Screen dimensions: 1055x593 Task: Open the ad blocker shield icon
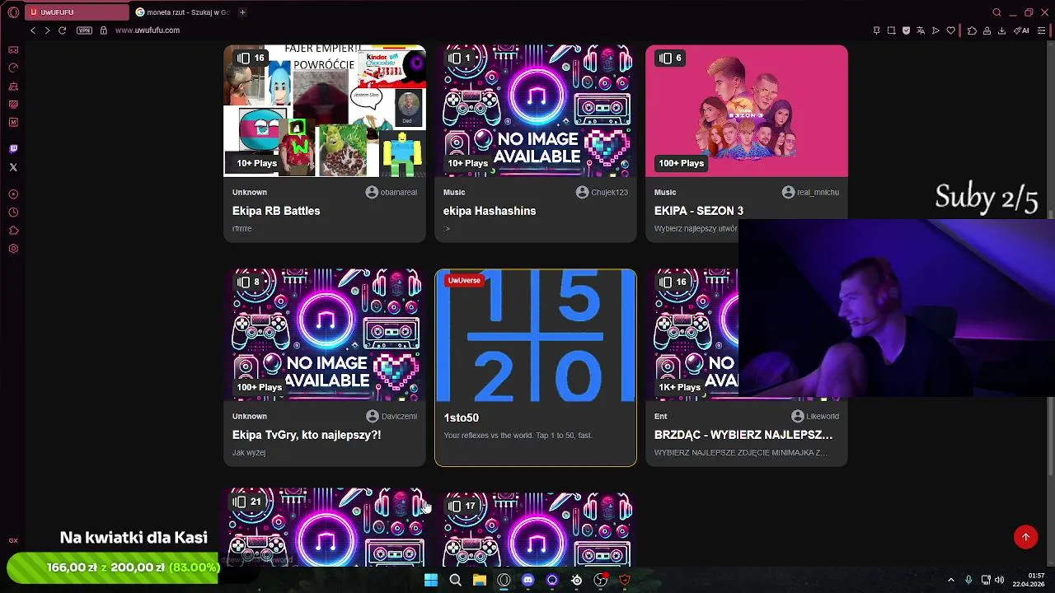906,30
